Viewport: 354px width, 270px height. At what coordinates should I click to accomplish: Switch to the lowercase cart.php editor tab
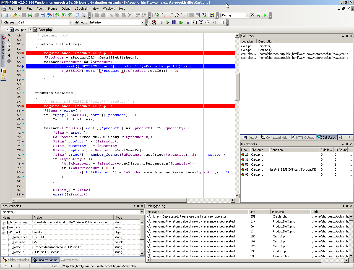point(20,30)
